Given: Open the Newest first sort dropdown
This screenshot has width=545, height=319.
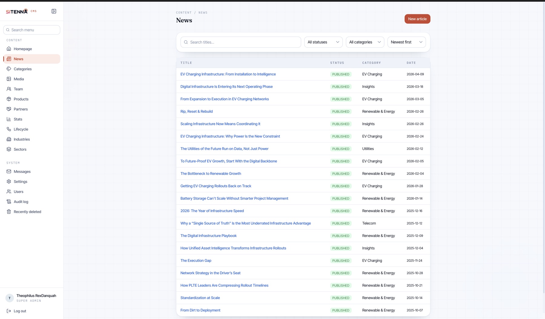Looking at the screenshot, I should [x=407, y=42].
